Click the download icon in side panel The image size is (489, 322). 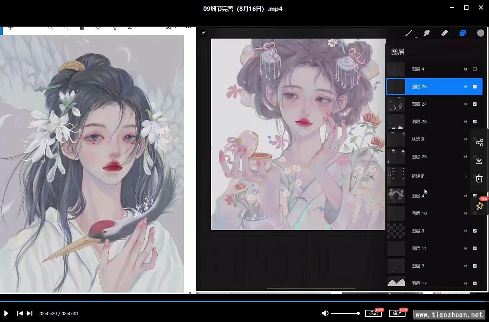479,160
